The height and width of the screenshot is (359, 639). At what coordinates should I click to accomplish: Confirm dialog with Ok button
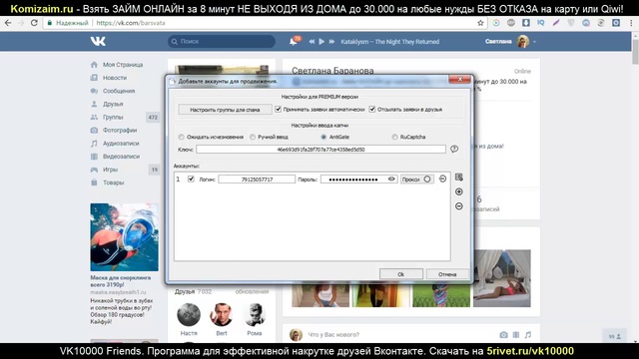coord(401,274)
